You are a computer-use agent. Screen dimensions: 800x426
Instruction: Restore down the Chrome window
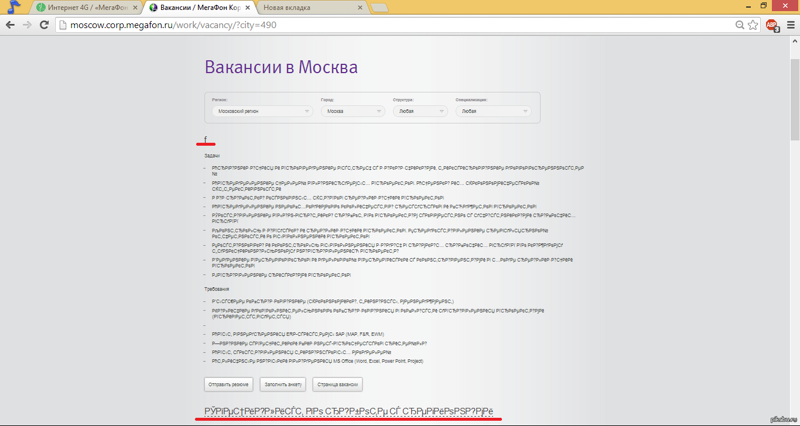pyautogui.click(x=763, y=5)
